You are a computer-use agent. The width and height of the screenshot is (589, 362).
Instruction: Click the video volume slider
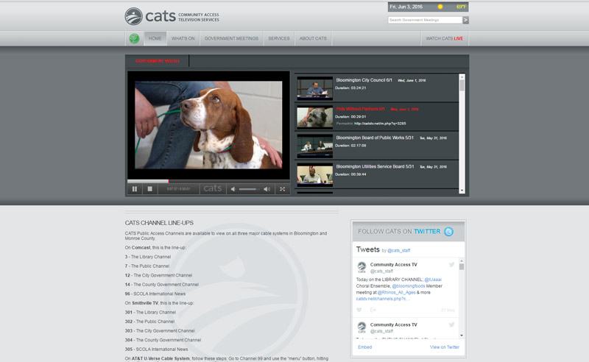point(249,189)
